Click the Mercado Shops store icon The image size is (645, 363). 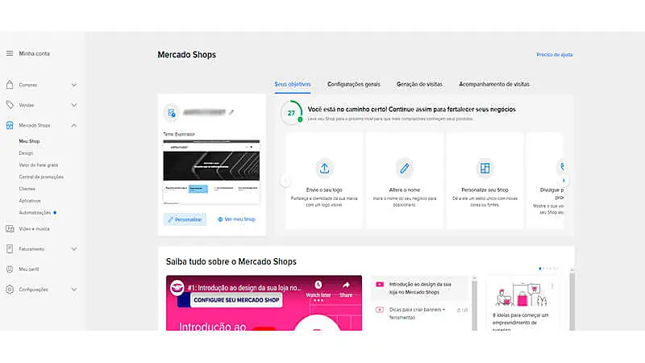[10, 125]
